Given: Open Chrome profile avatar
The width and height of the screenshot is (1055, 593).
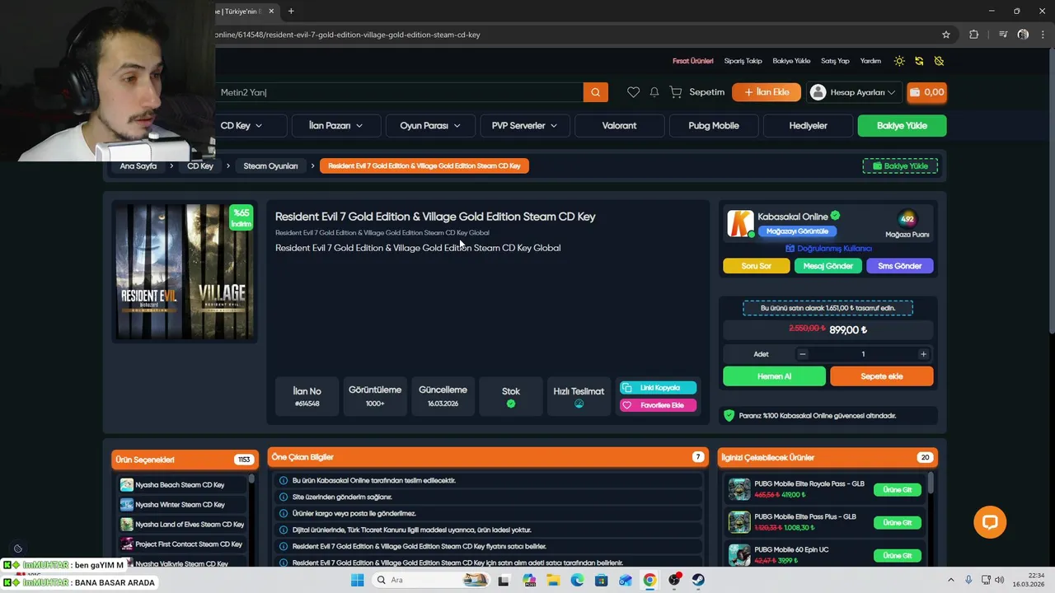Looking at the screenshot, I should pyautogui.click(x=1023, y=35).
